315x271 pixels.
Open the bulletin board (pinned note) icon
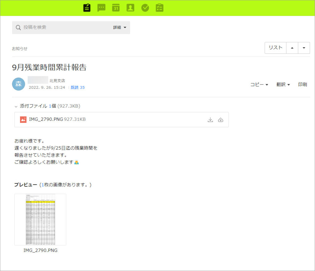87,8
